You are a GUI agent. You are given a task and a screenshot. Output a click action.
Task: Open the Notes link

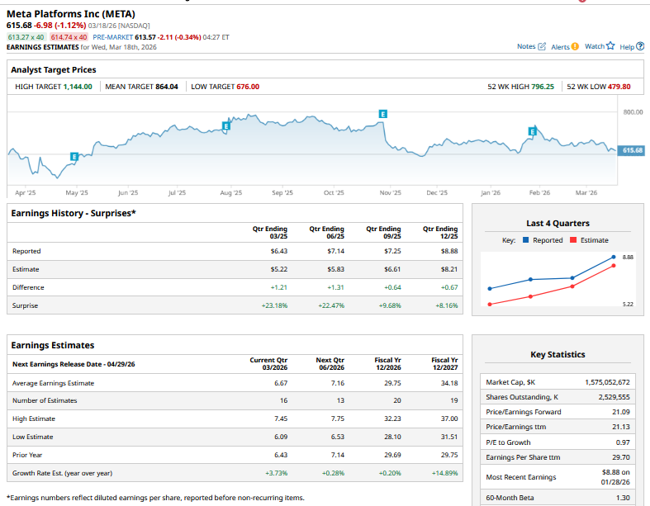point(526,47)
